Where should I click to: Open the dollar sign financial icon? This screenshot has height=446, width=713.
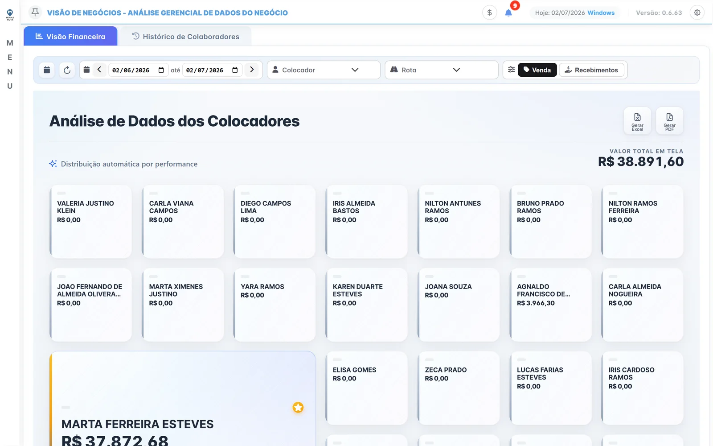click(489, 12)
